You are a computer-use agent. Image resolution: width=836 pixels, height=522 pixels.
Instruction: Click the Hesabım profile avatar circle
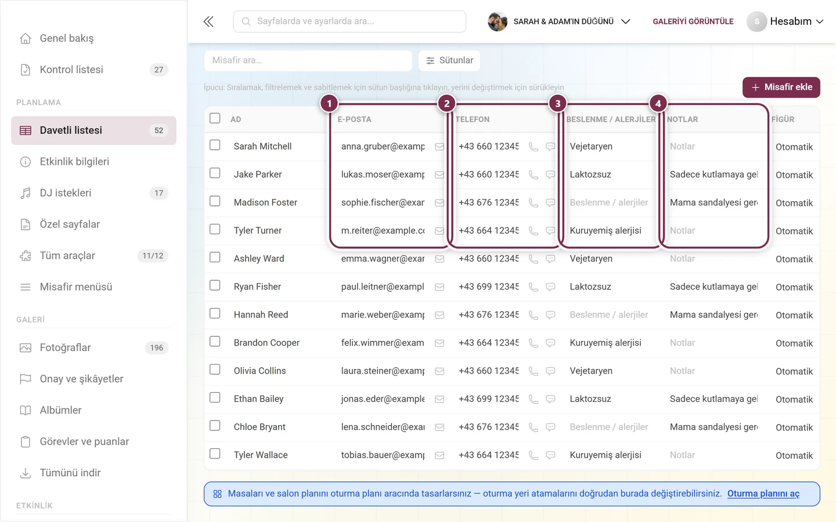[756, 21]
